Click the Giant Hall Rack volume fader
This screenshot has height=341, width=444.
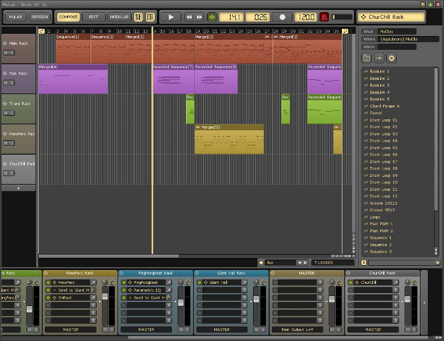point(256,299)
